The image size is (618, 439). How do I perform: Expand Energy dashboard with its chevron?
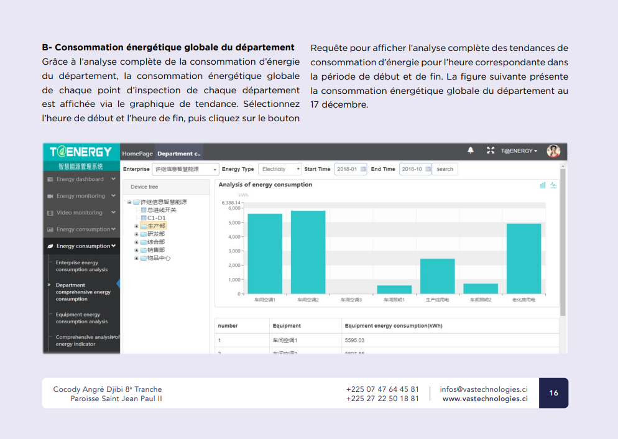tap(114, 179)
